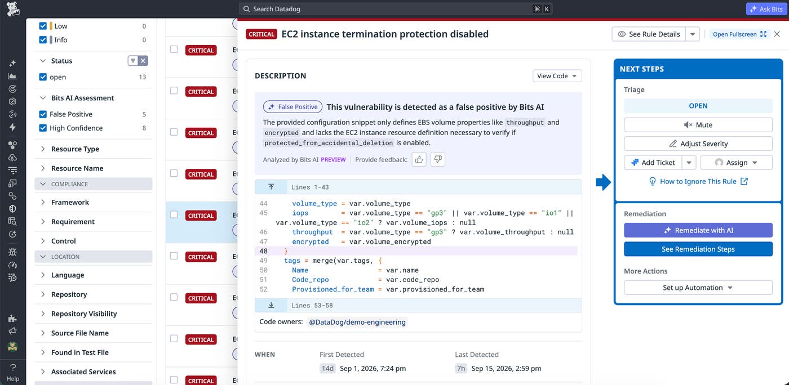Click the chain link sidebar icon

click(12, 196)
